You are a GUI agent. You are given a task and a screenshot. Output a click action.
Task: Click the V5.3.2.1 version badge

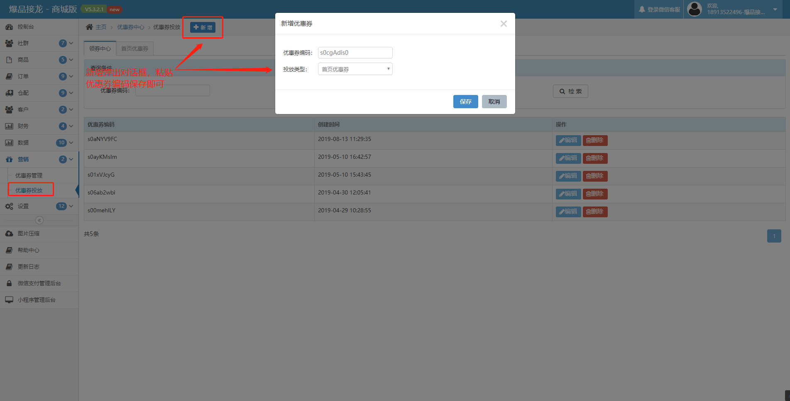click(x=94, y=9)
